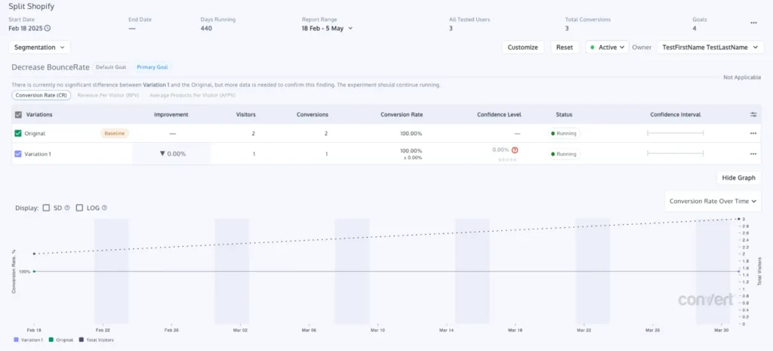This screenshot has width=773, height=351.
Task: Click the Default Goal tag
Action: click(111, 67)
